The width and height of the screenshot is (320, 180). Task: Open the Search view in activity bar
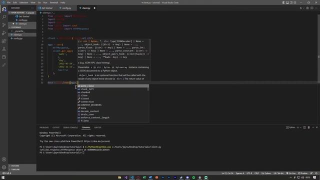pos(4,17)
